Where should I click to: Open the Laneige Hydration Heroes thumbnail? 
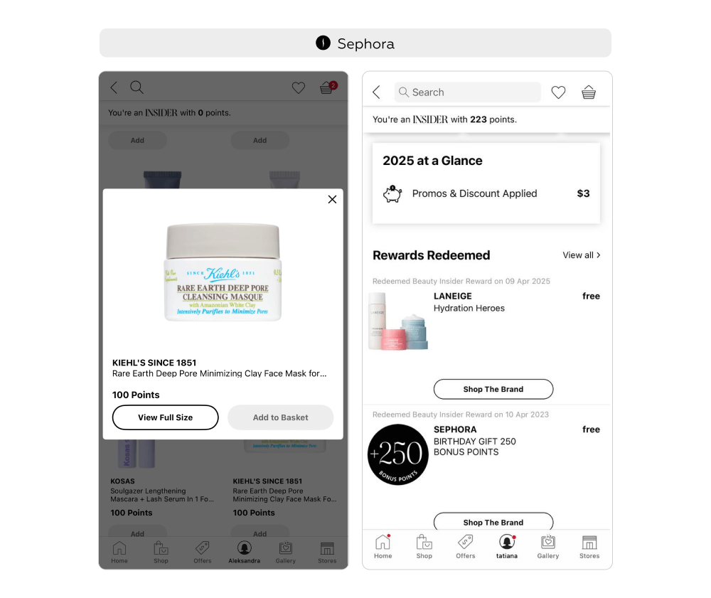pos(398,321)
